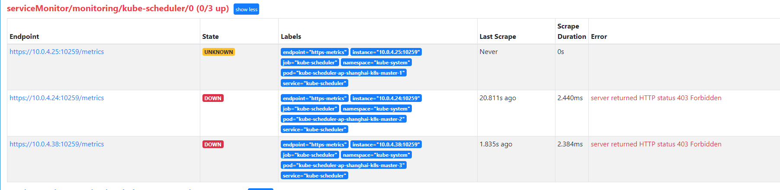Click DOWN badge for 10.0.4.24 endpoint
Screen dimensions: 780x190
click(x=213, y=98)
